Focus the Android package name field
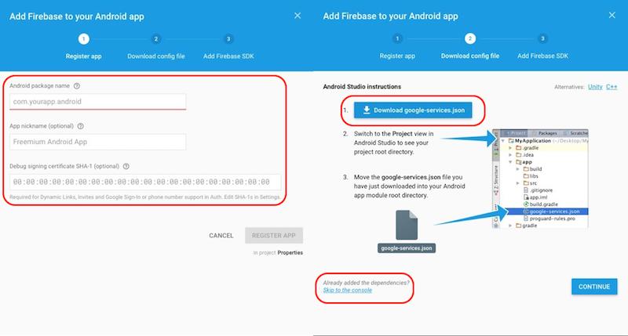Screen dimensions: 628x336 (98, 102)
